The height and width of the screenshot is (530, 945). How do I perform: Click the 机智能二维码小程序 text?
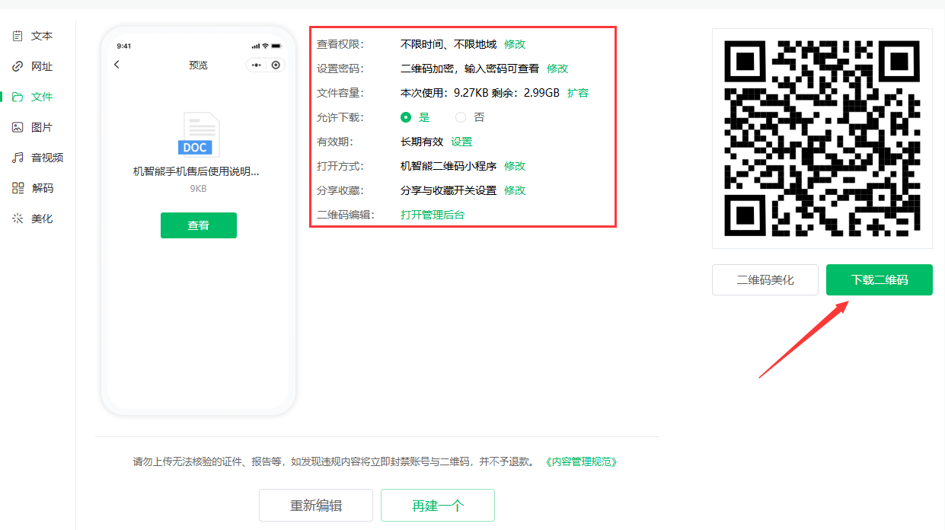[x=449, y=166]
